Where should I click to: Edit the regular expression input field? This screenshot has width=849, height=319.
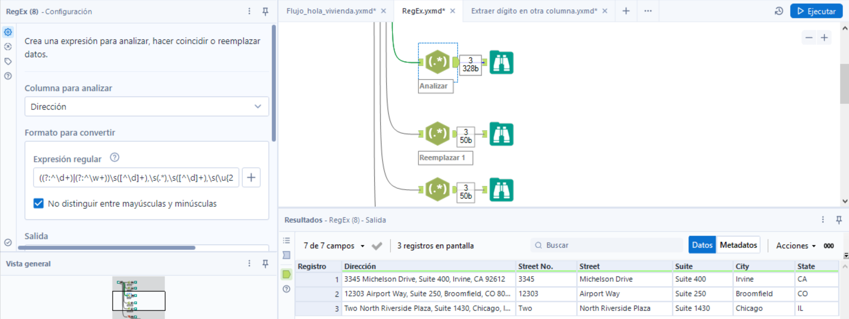click(x=136, y=177)
